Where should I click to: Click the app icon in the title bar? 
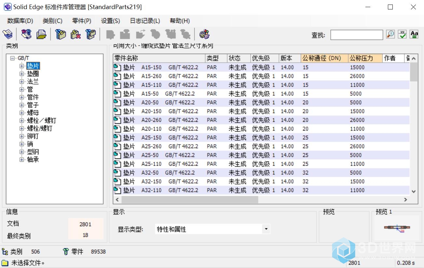point(7,7)
